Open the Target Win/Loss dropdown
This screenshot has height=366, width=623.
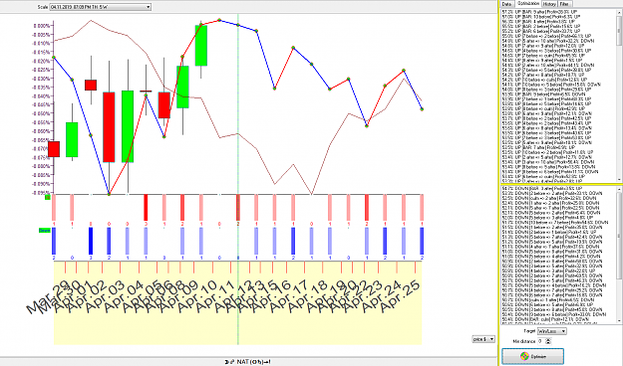552,331
